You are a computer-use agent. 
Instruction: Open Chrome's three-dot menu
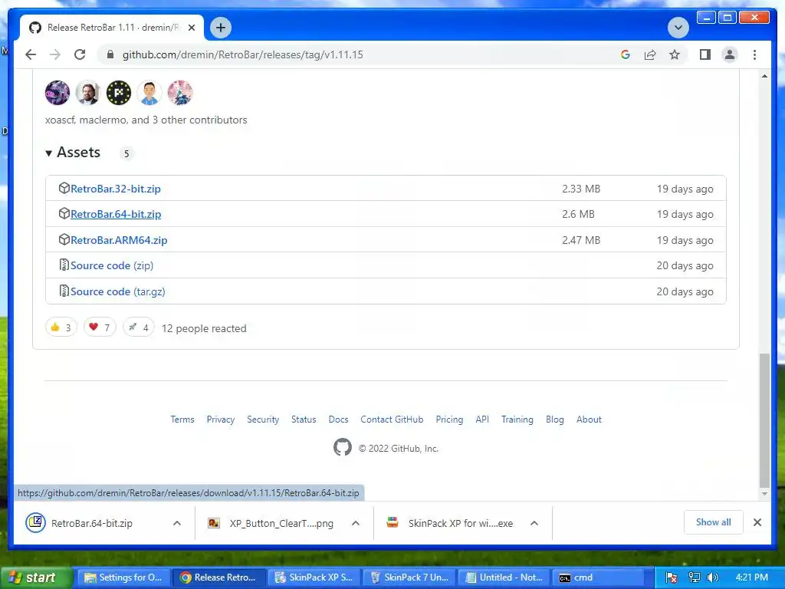[754, 54]
